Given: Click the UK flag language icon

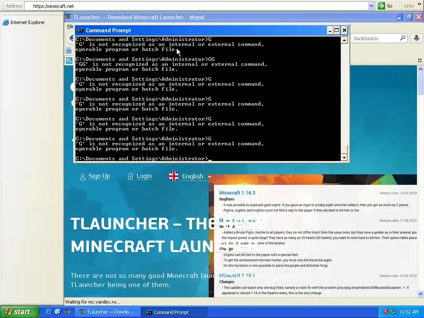Looking at the screenshot, I should point(173,176).
